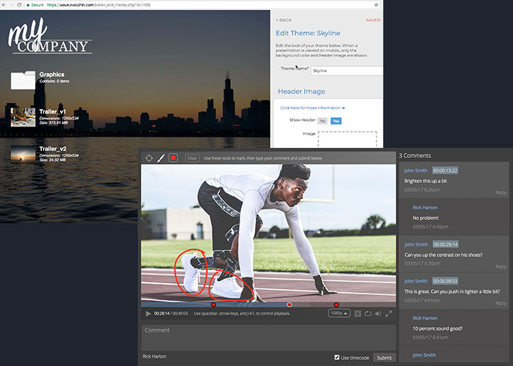Toggle the Use timecode checkbox
This screenshot has height=366, width=513.
tap(336, 357)
